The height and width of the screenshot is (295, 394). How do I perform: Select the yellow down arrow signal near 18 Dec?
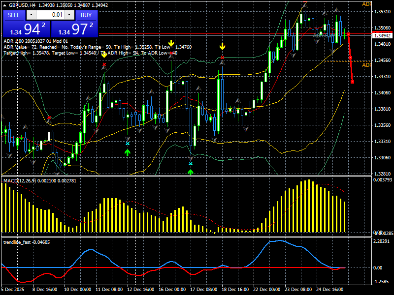coord(223,47)
